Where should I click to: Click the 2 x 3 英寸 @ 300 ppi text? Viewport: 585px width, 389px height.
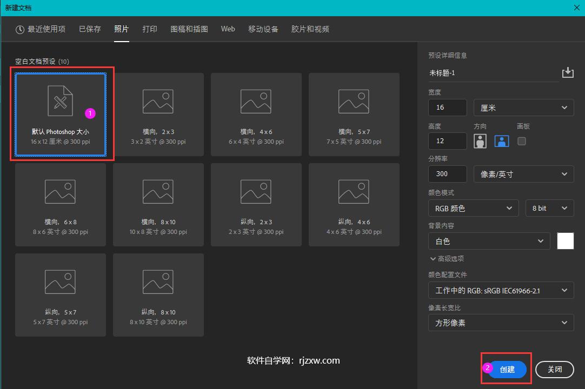pos(256,232)
